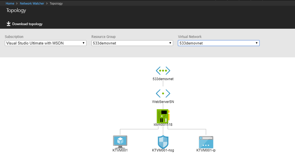Image resolution: width=295 pixels, height=164 pixels.
Task: Click the 533demovnet virtual network icon
Action: (x=163, y=71)
